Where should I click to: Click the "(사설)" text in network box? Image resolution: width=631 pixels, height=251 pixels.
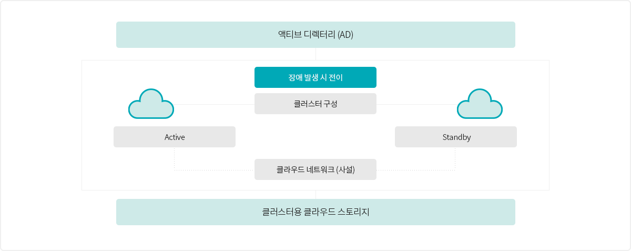pyautogui.click(x=345, y=169)
